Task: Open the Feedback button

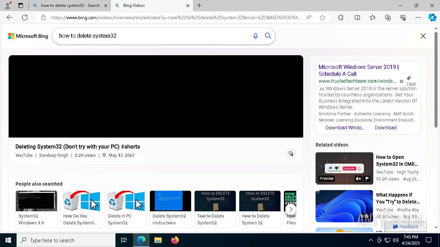Action: (406, 227)
